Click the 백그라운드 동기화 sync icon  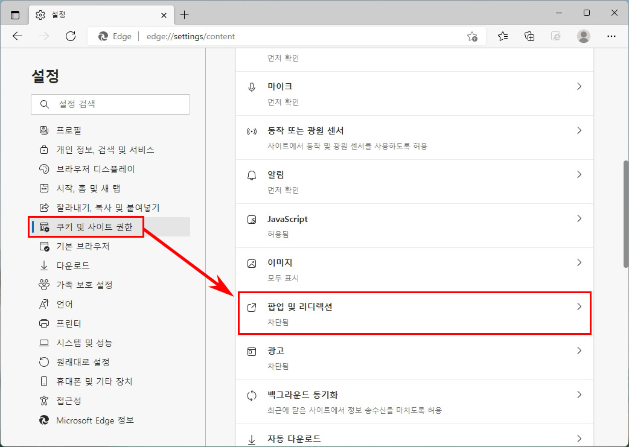(x=252, y=396)
